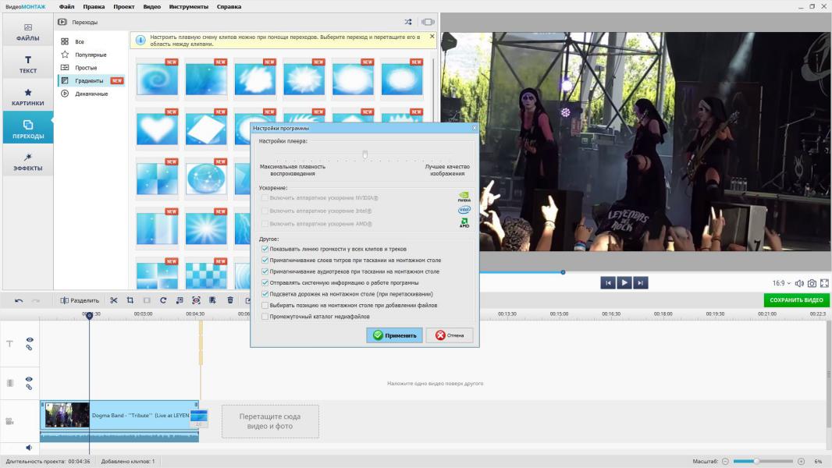832x468 pixels.
Task: Open fullscreen preview with the expand icon
Action: click(x=824, y=283)
